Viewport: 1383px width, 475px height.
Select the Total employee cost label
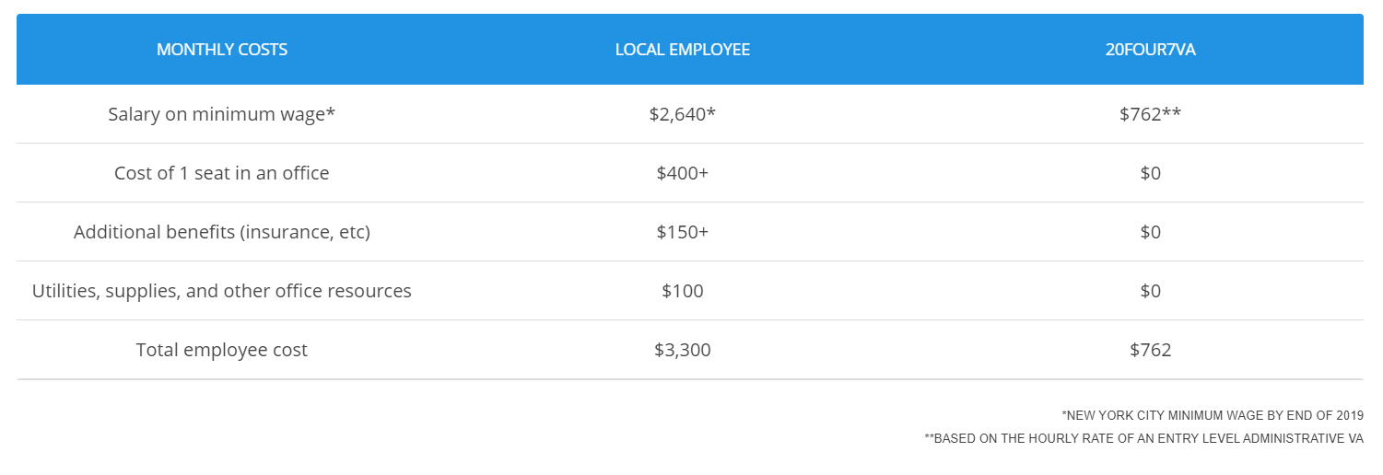(x=222, y=350)
